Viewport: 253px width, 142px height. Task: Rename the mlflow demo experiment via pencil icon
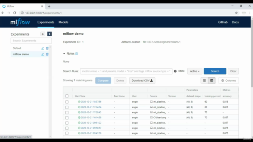coord(43,54)
